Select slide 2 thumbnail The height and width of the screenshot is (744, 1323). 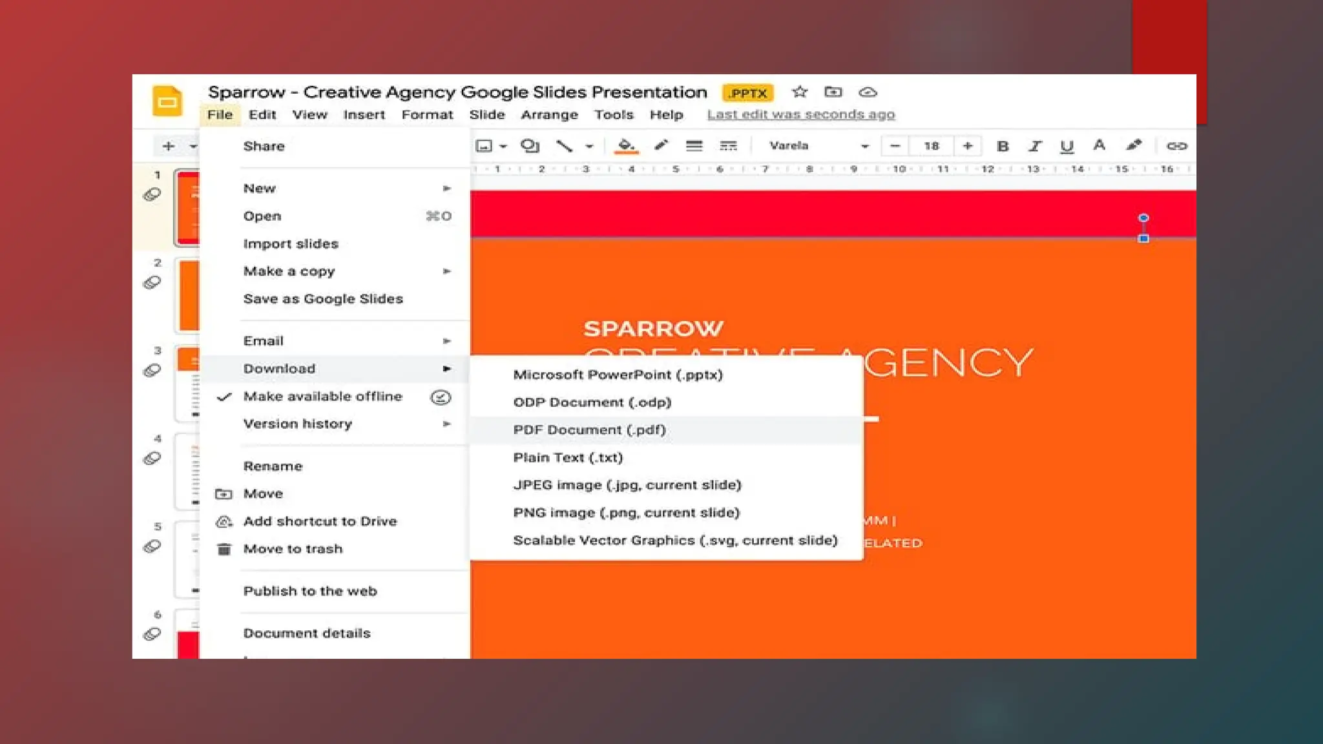point(188,294)
